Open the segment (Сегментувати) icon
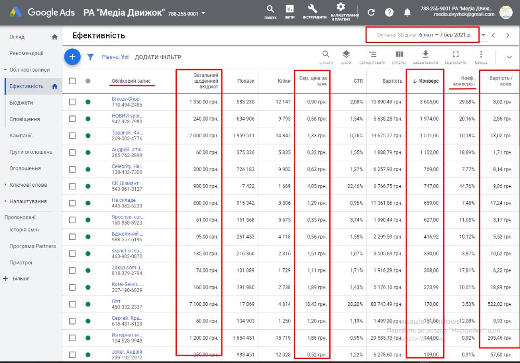Screen dimensions: 520x363 [372, 54]
